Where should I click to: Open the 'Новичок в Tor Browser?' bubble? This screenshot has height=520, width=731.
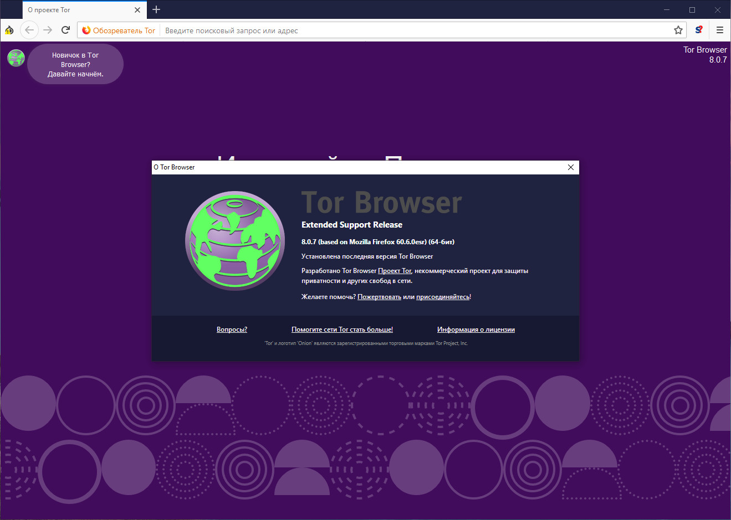[x=75, y=64]
